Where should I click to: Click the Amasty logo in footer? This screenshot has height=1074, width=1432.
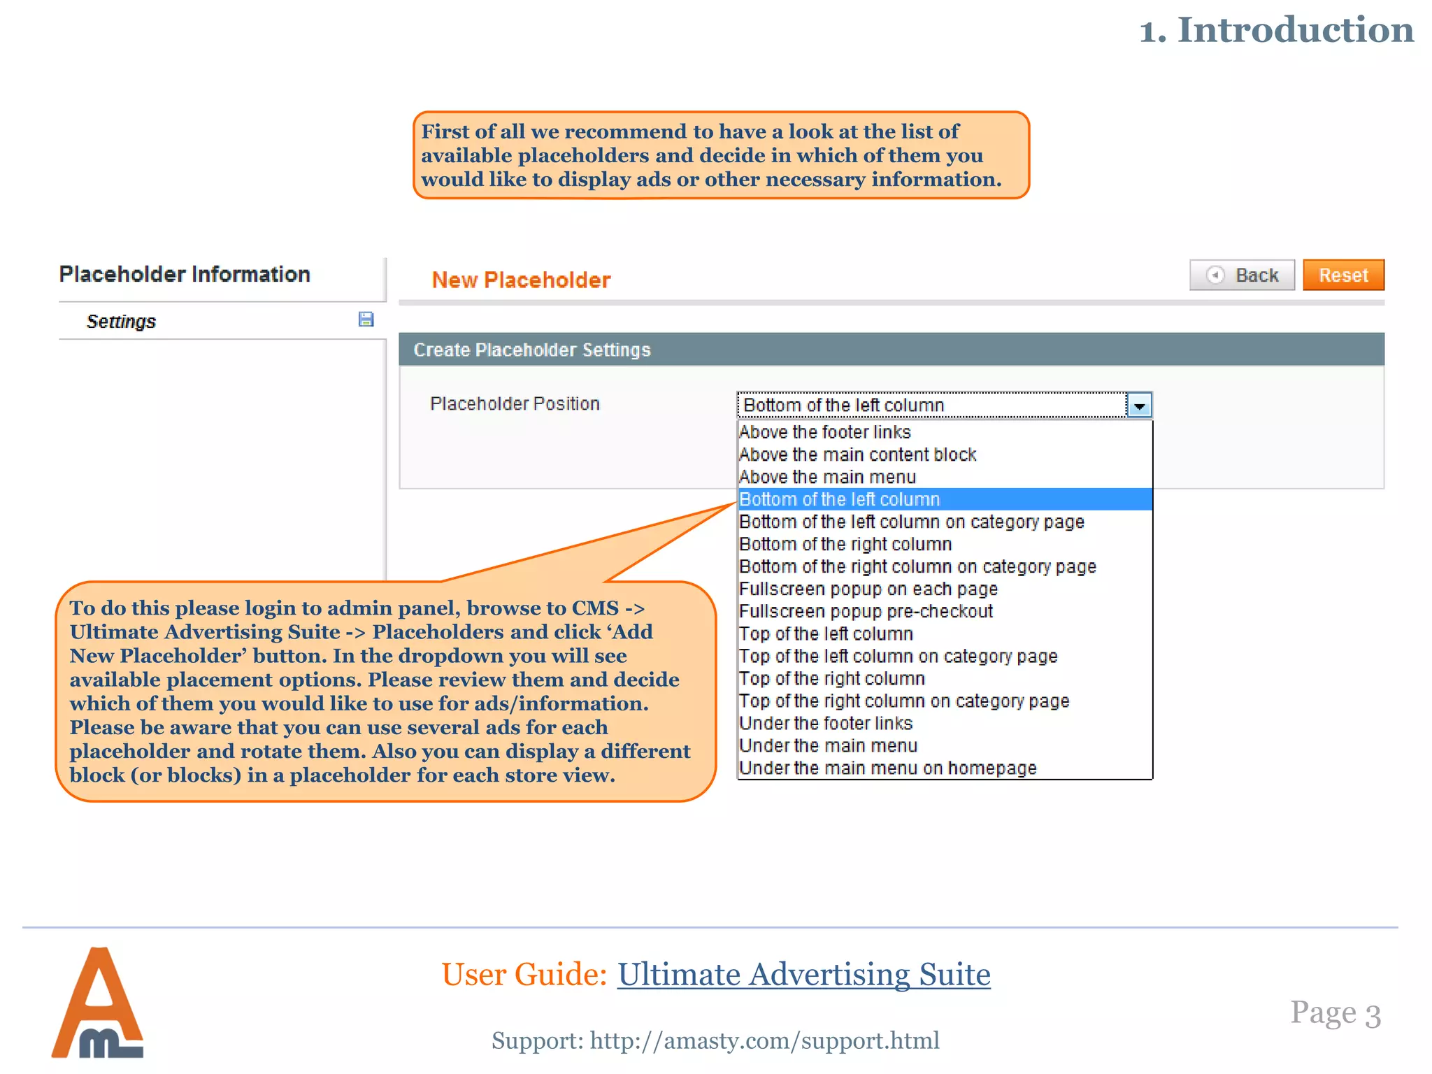click(x=97, y=1003)
